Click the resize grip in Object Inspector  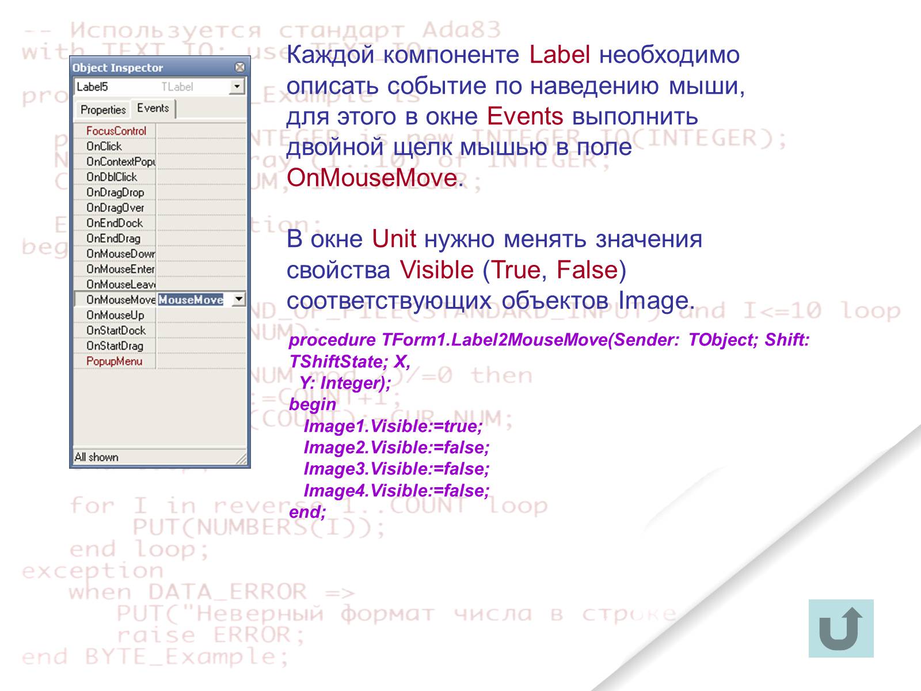point(242,459)
